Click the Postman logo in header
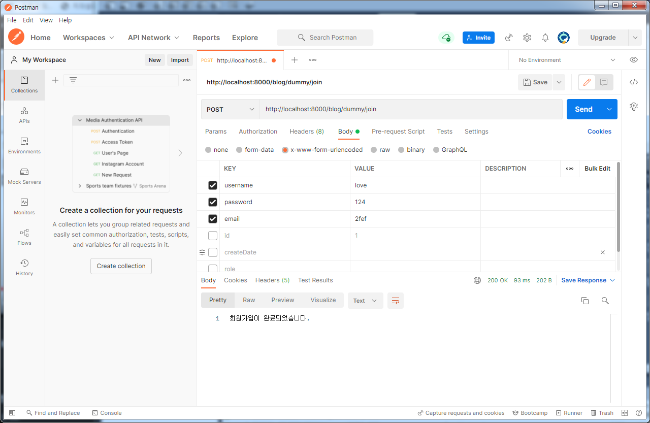 click(16, 37)
